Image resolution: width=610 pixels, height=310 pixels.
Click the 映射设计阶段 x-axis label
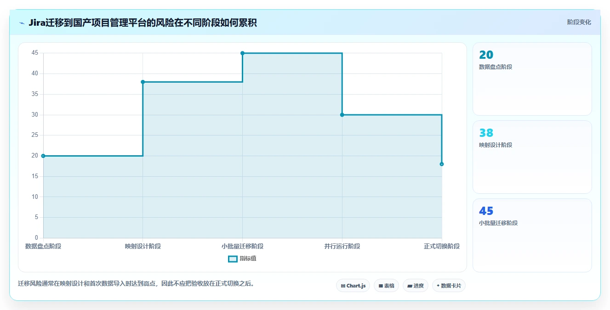[143, 246]
